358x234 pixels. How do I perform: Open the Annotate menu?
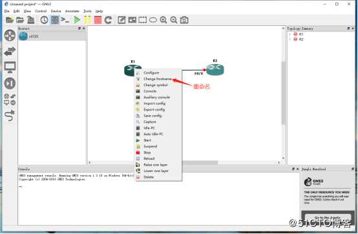pos(72,11)
